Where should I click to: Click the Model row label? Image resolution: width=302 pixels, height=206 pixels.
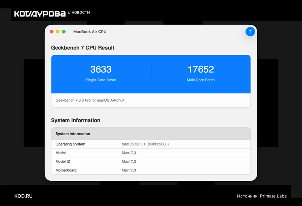(60, 153)
